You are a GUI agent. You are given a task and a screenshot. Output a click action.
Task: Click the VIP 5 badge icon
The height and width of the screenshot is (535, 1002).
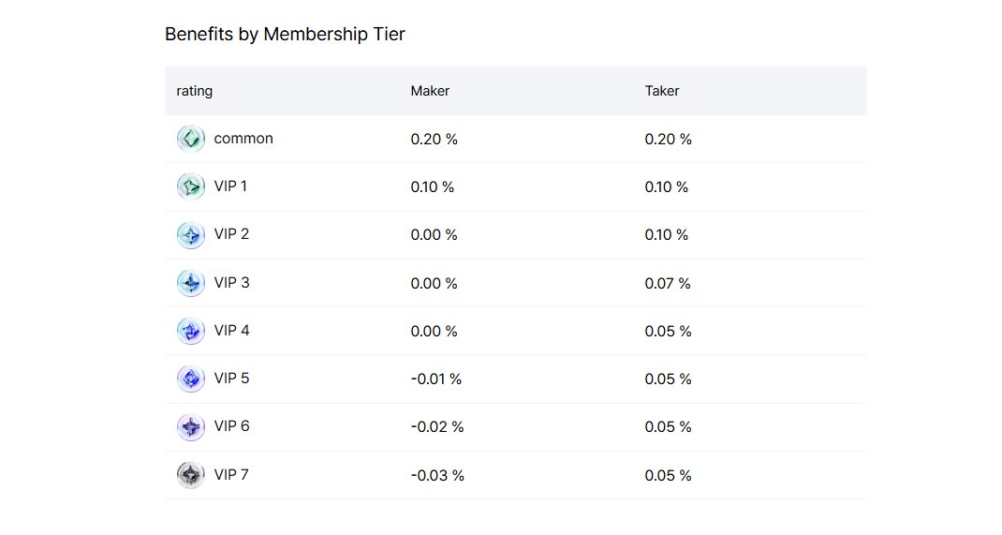point(190,379)
